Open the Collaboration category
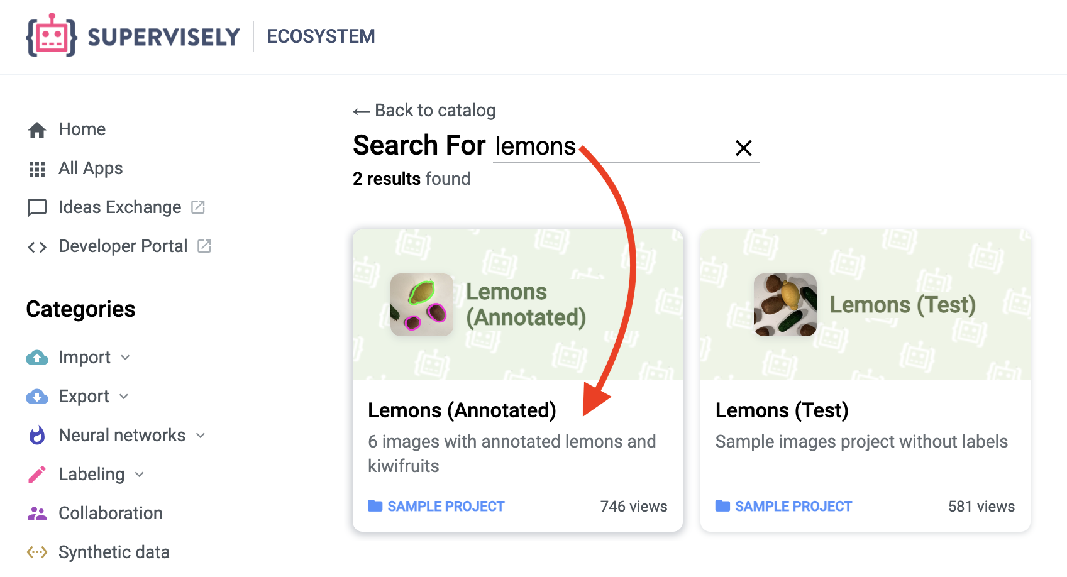The height and width of the screenshot is (577, 1067). [110, 514]
